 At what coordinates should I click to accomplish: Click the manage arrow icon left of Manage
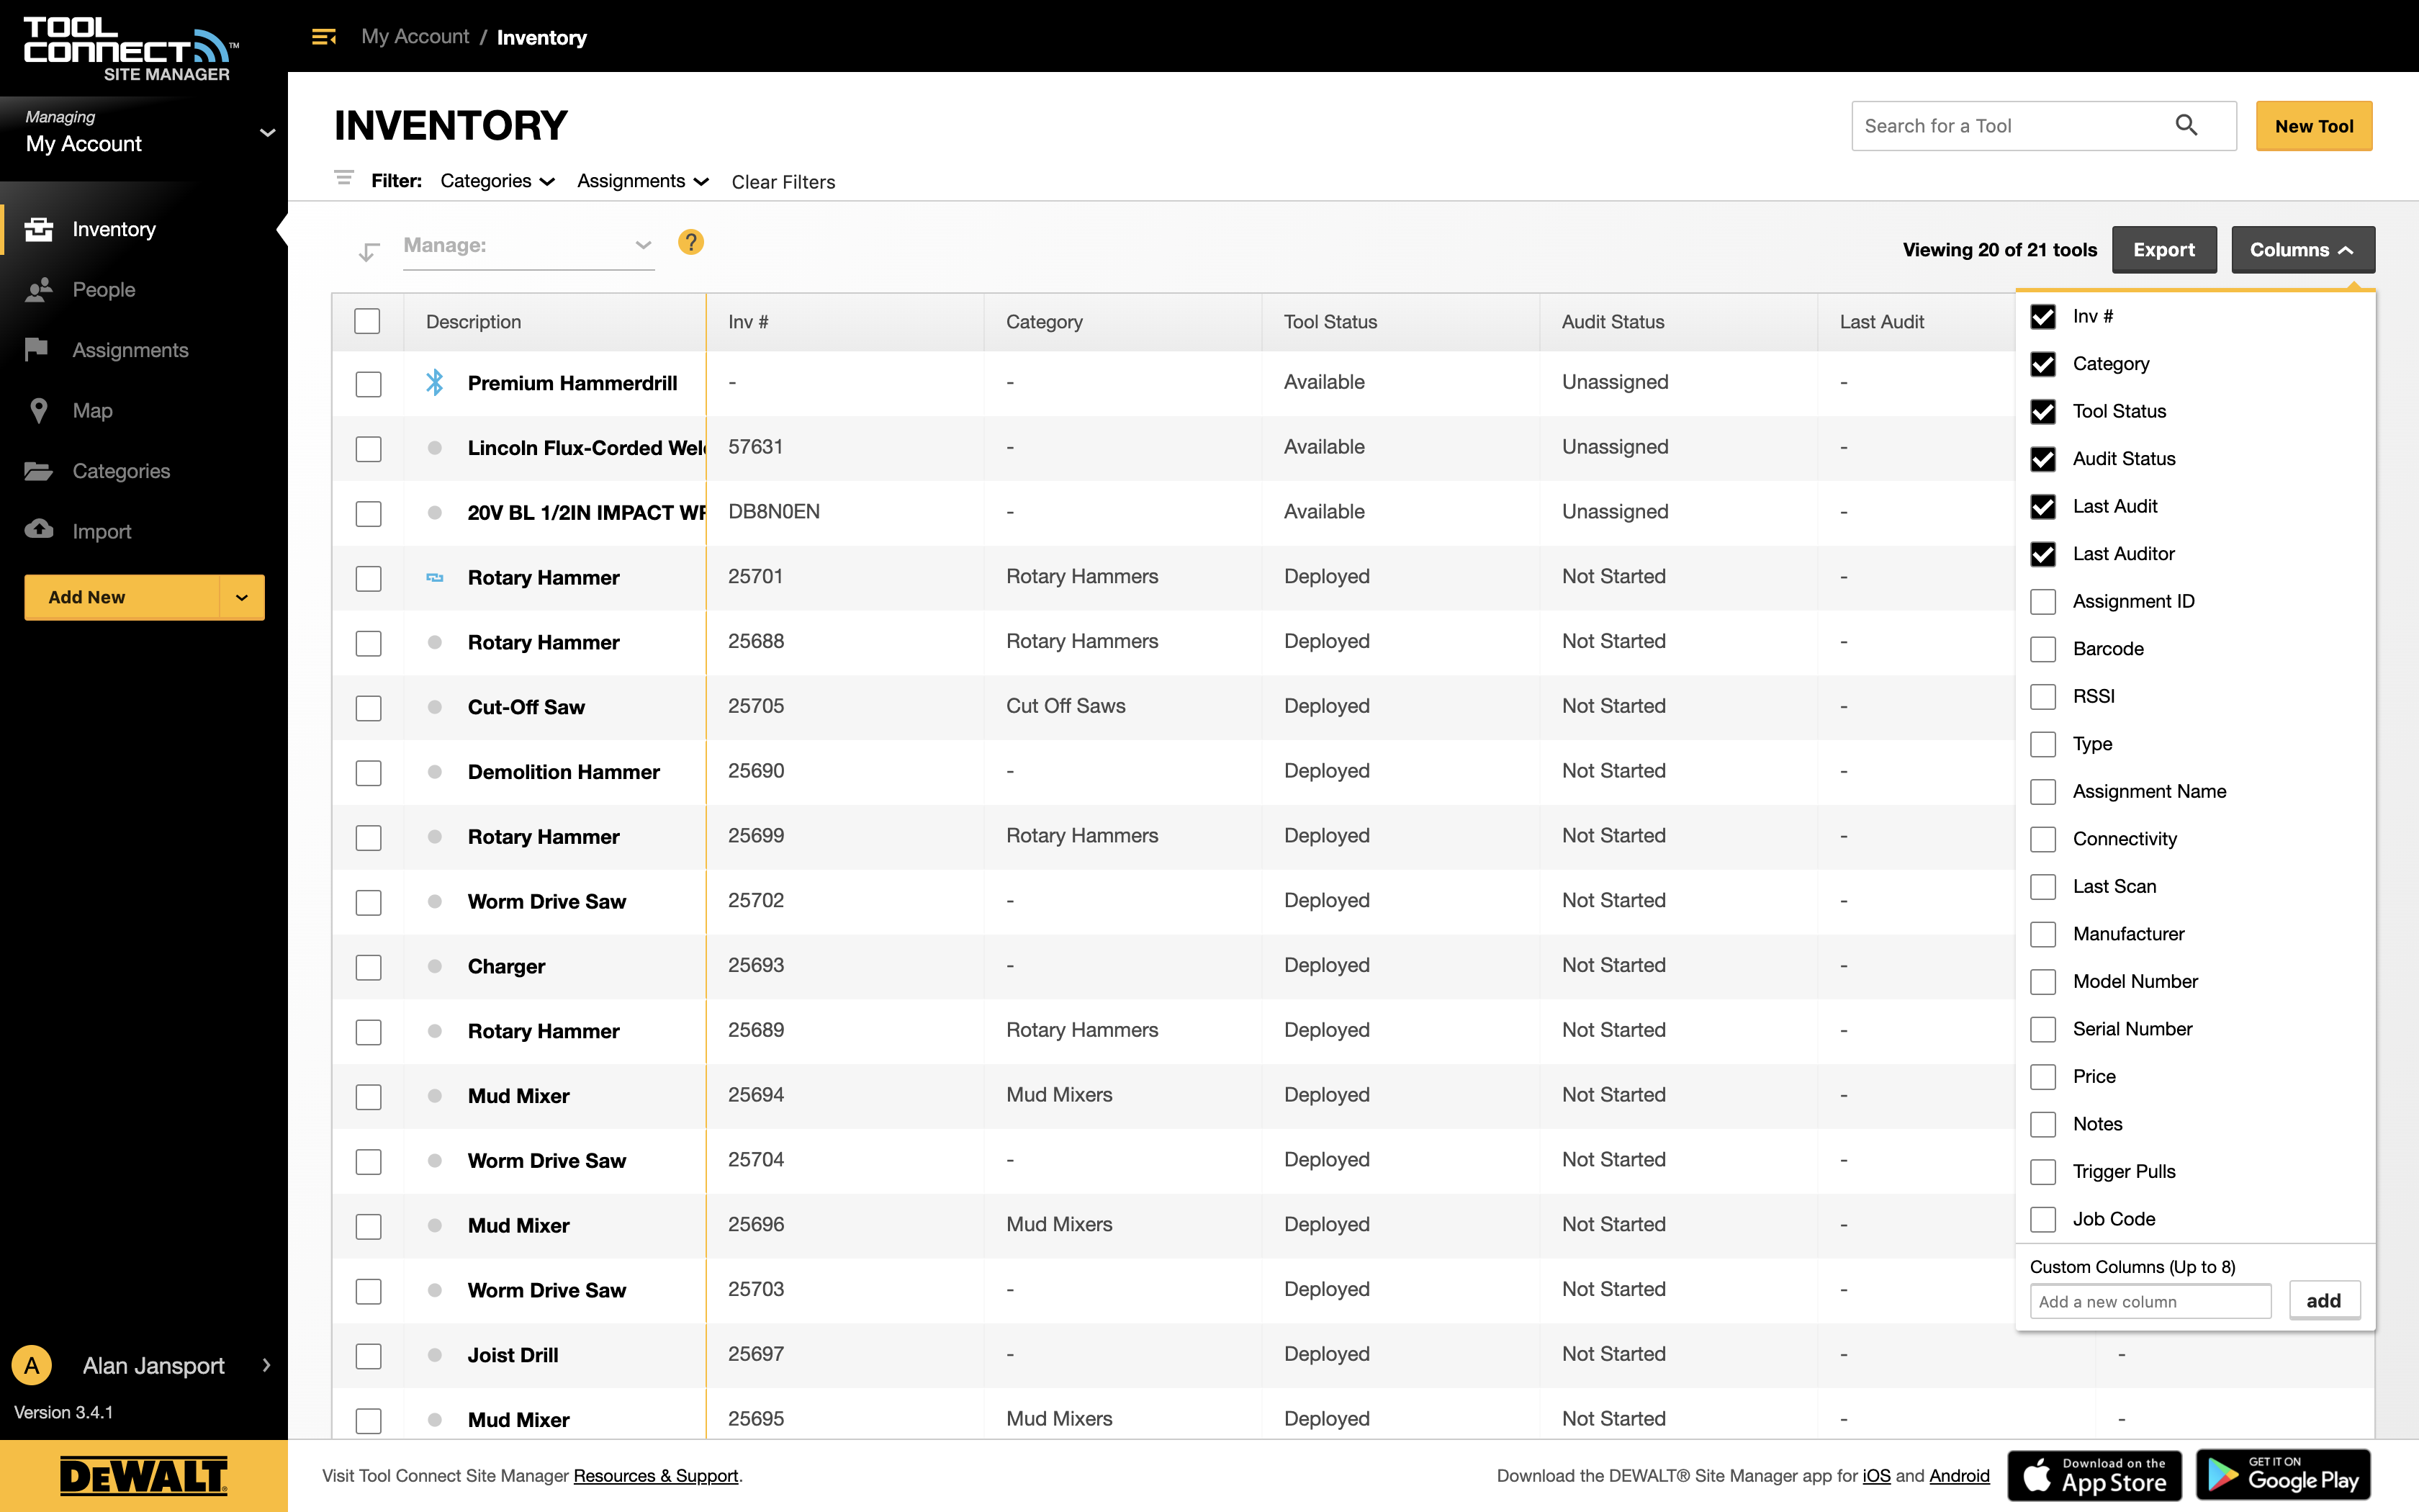tap(369, 251)
